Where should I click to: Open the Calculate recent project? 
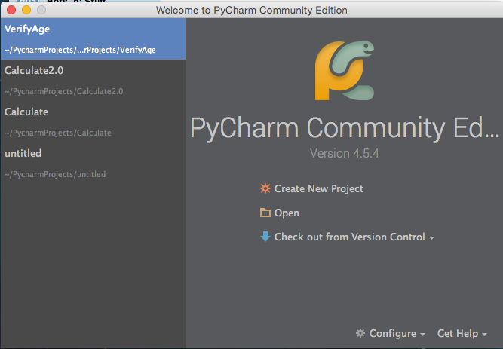(x=93, y=121)
